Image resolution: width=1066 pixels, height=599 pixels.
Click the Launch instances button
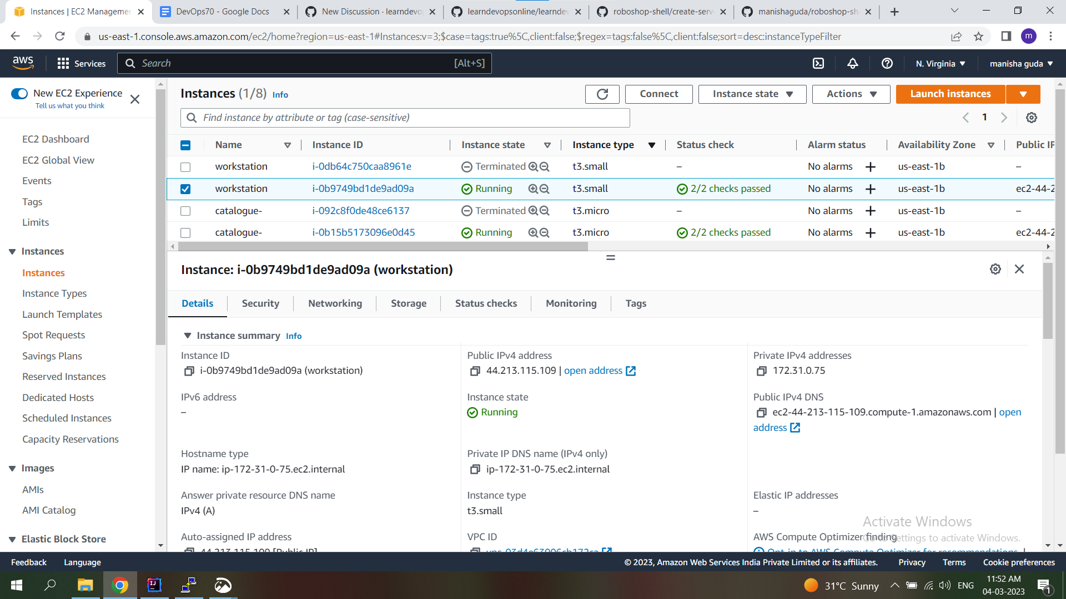pos(950,94)
